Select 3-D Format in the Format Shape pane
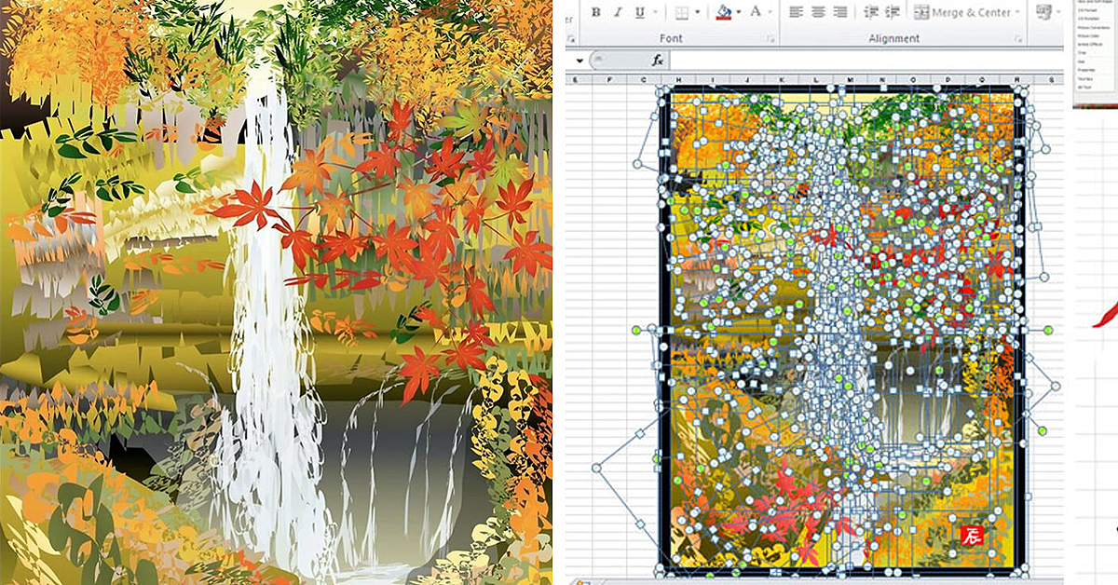 [x=1090, y=10]
